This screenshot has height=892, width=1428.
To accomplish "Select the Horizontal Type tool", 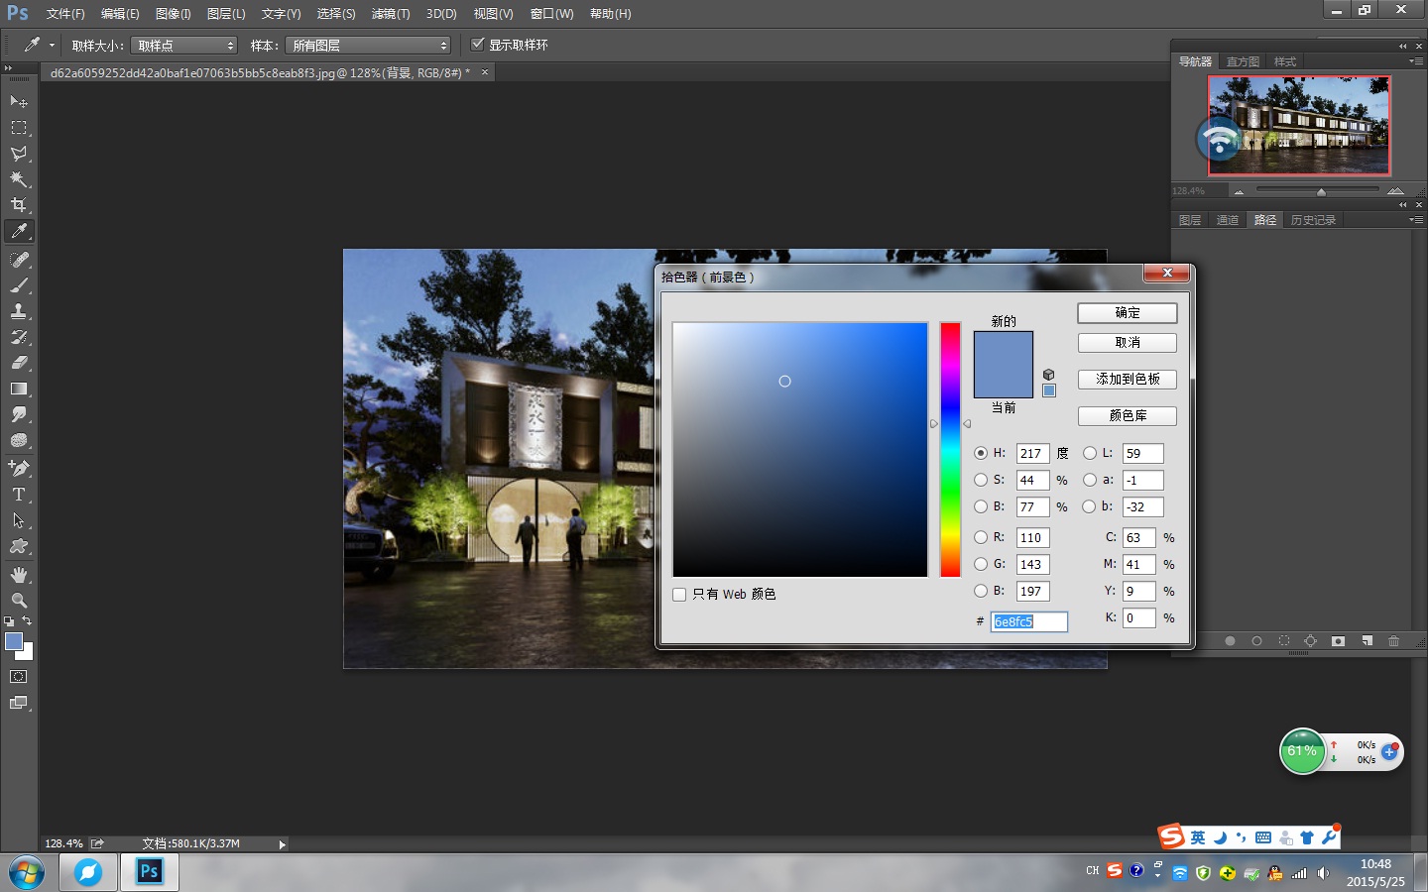I will 19,495.
